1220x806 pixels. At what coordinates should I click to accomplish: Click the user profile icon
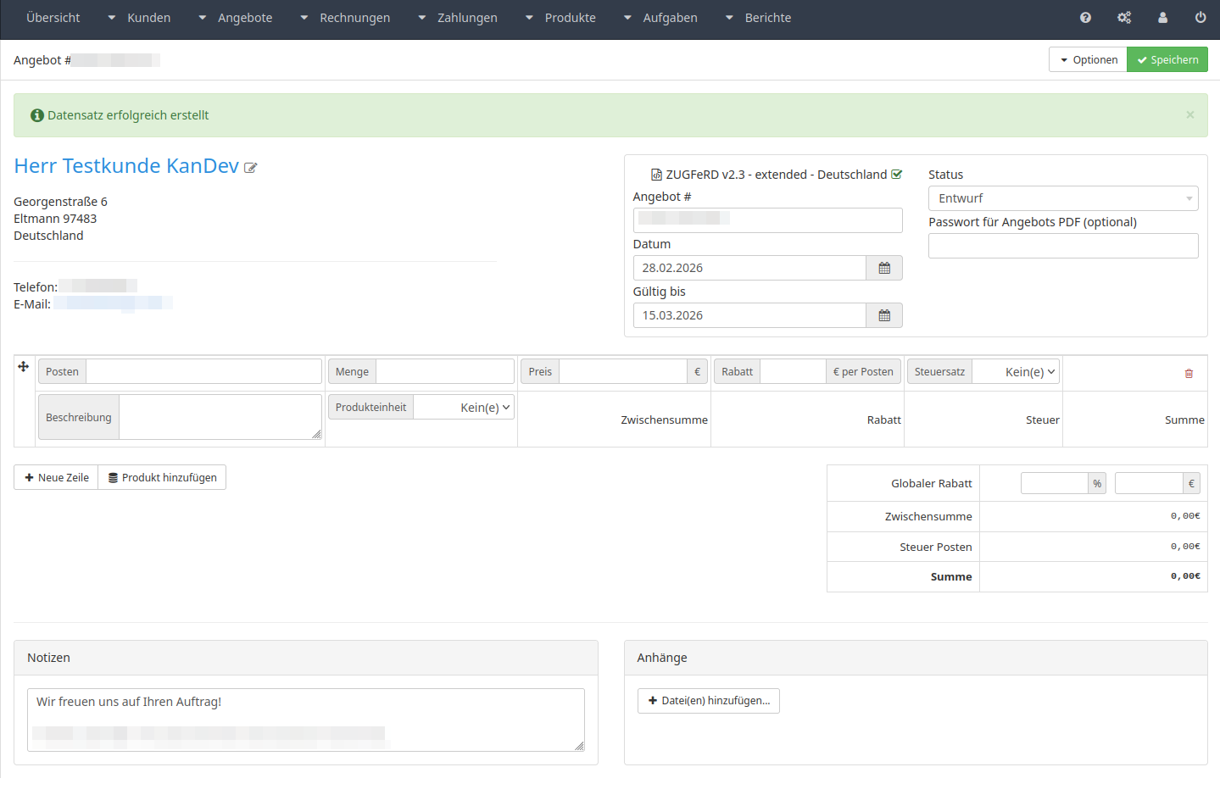[x=1162, y=18]
